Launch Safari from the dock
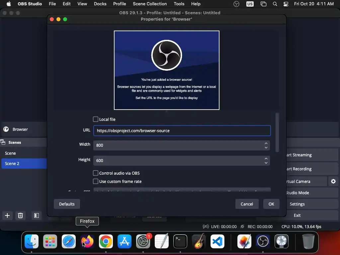The height and width of the screenshot is (255, 340). (69, 241)
